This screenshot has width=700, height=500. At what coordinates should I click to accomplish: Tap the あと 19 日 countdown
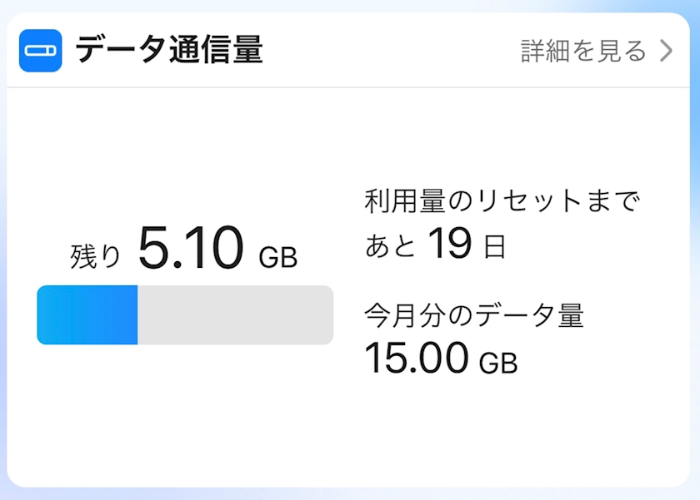pos(435,243)
